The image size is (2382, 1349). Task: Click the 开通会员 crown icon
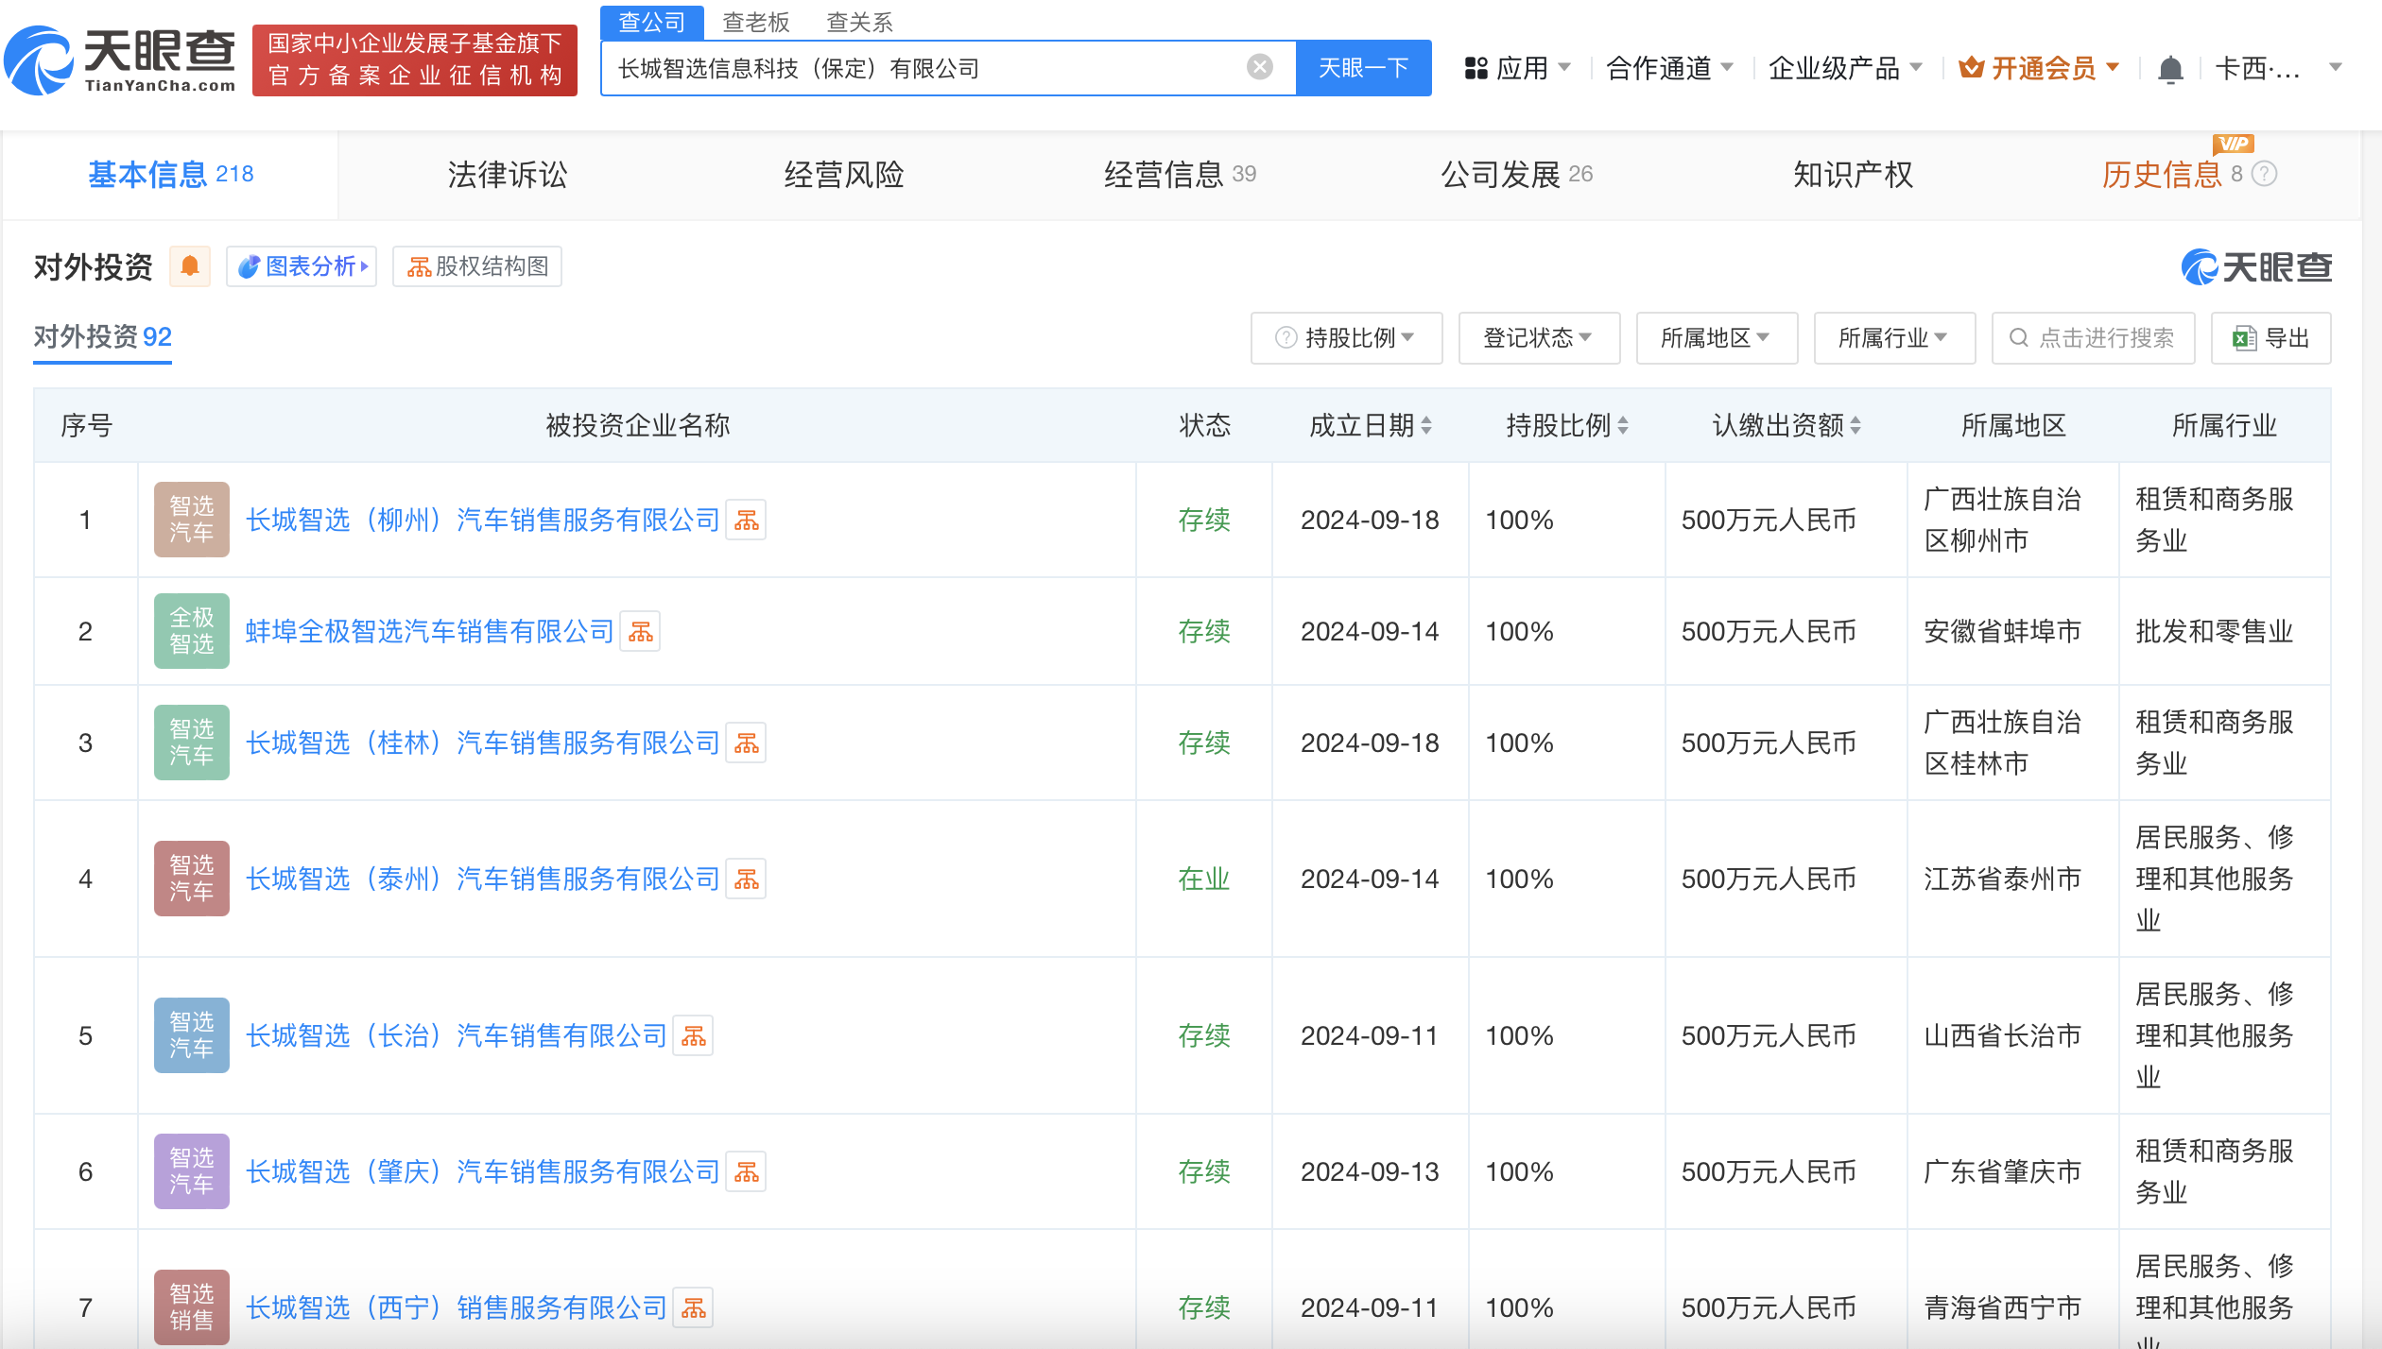pos(1972,67)
